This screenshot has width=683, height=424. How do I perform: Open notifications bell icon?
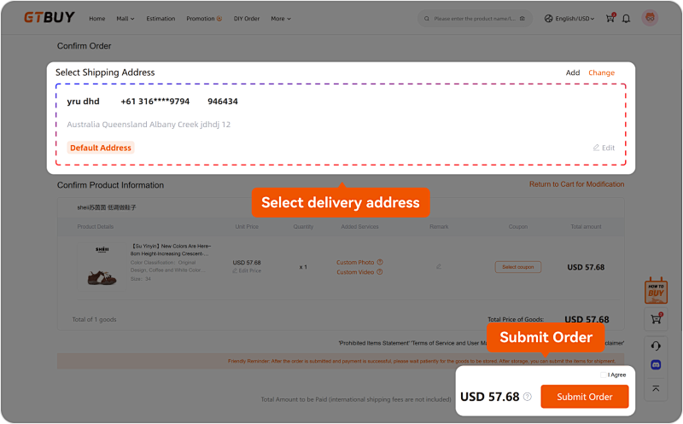[626, 18]
